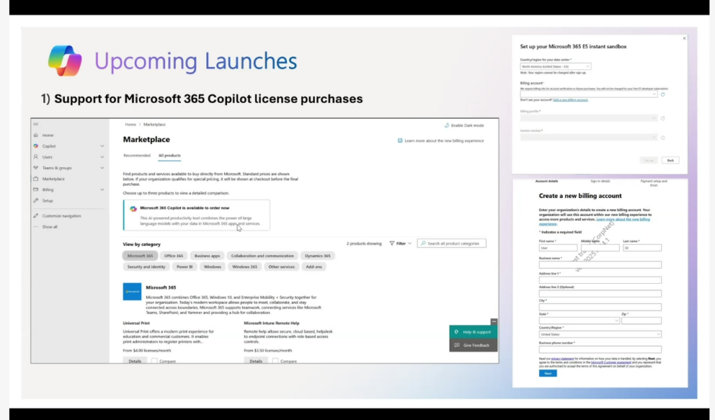Tick the Compare checkbox for Universal Print
This screenshot has width=715, height=420.
point(154,361)
